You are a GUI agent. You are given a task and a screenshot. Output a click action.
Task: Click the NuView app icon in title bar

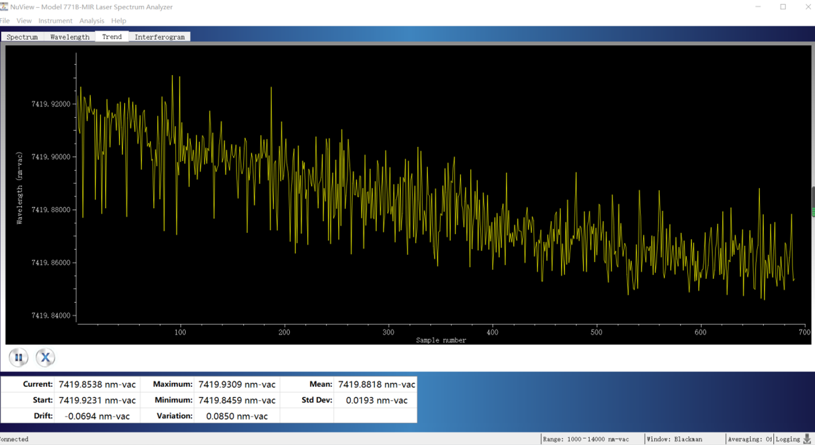pyautogui.click(x=4, y=7)
